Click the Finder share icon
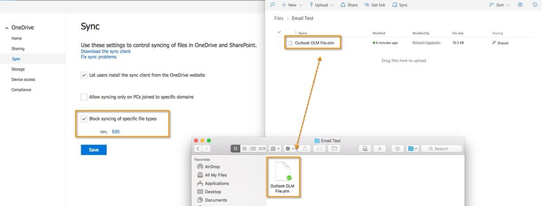The height and width of the screenshot is (206, 542). point(304,149)
